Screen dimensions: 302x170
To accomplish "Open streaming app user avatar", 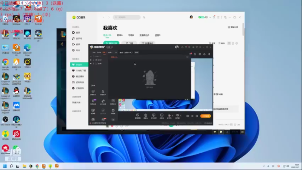I will [x=177, y=47].
